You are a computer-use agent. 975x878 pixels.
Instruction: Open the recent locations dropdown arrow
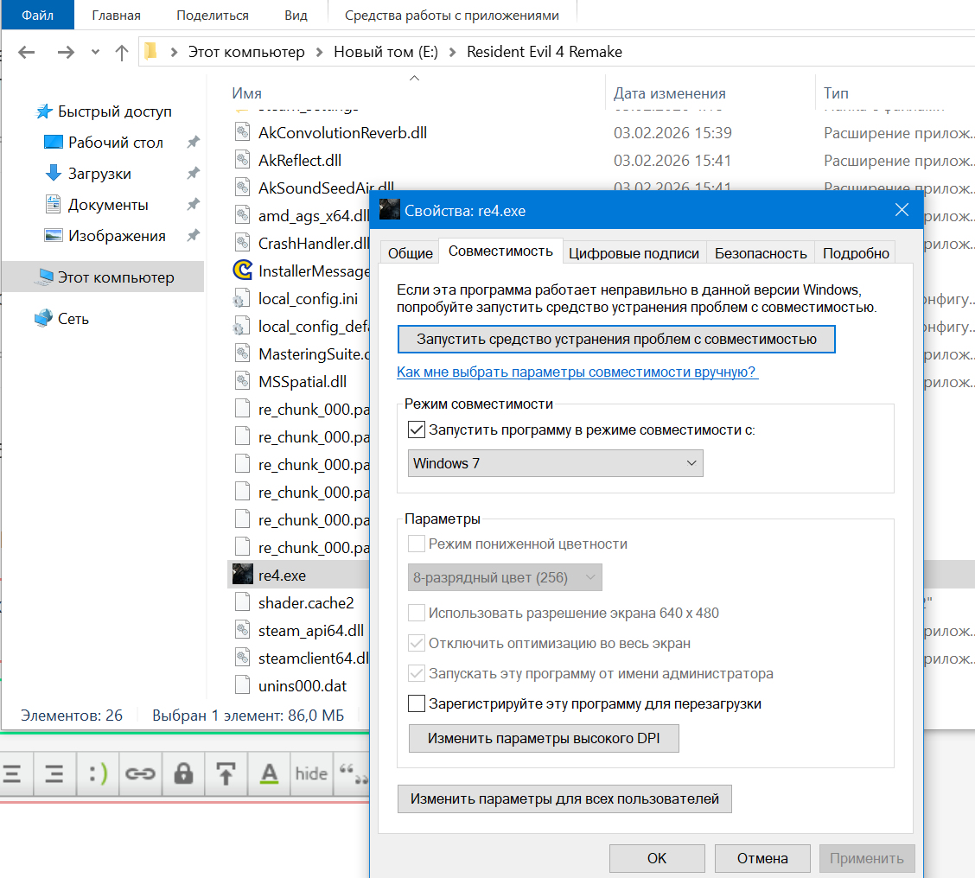(x=95, y=52)
